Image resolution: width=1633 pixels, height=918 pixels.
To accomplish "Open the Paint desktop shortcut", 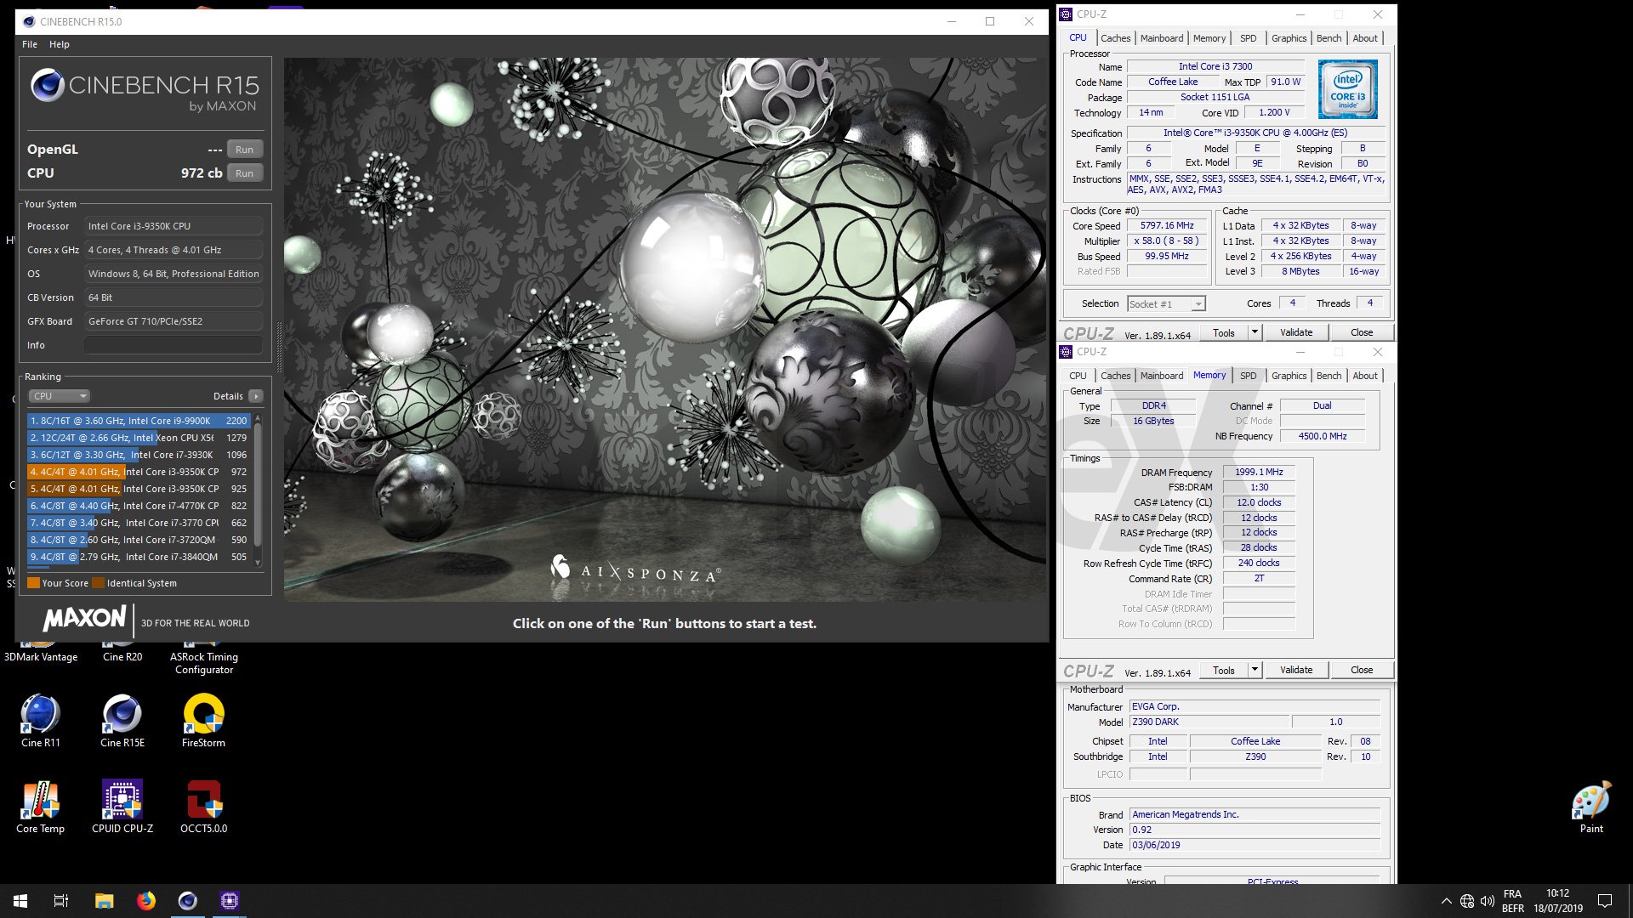I will click(x=1591, y=807).
